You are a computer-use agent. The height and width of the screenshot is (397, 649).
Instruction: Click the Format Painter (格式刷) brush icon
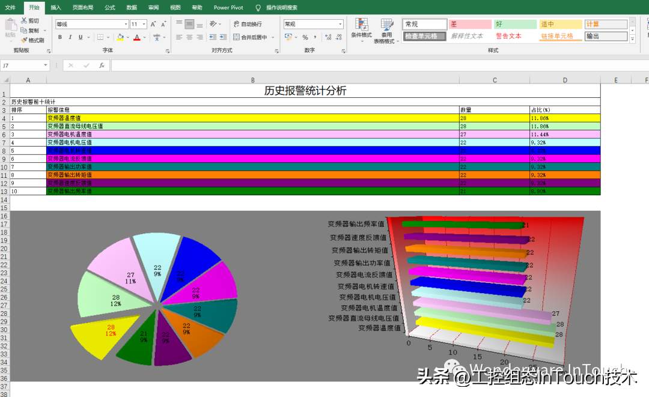pos(23,40)
